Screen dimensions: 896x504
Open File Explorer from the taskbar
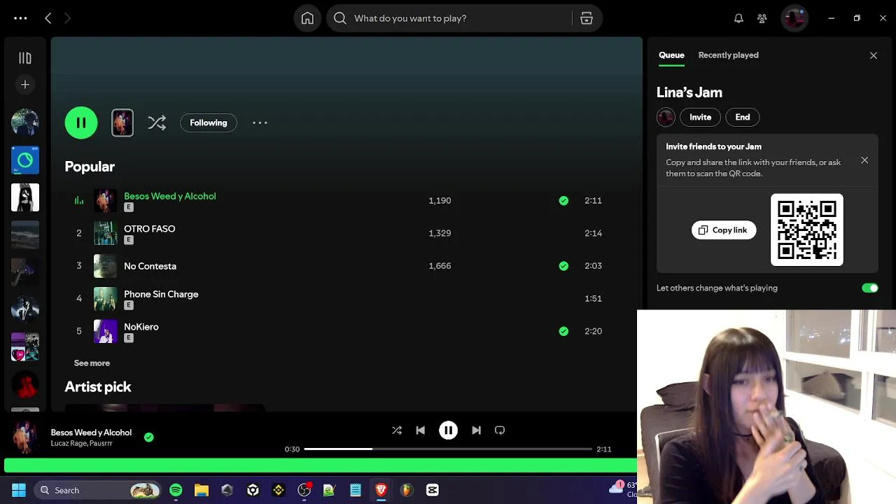click(x=202, y=490)
